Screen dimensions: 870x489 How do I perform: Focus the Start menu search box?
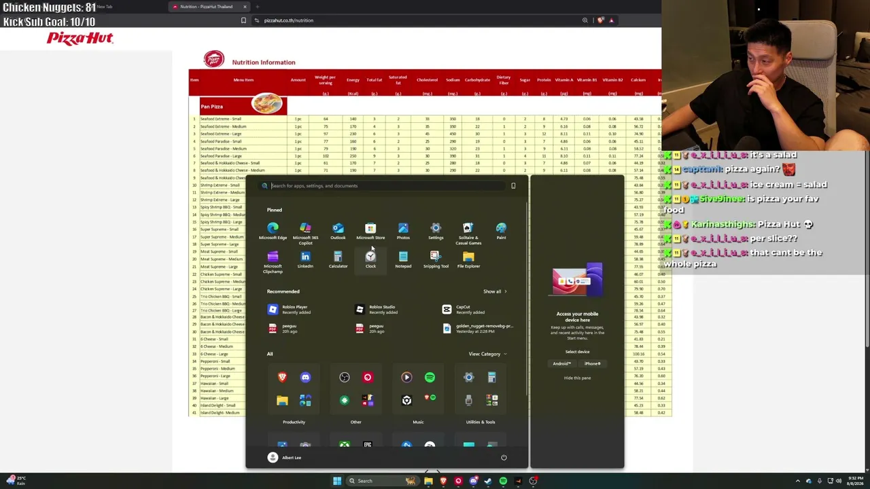pyautogui.click(x=387, y=185)
